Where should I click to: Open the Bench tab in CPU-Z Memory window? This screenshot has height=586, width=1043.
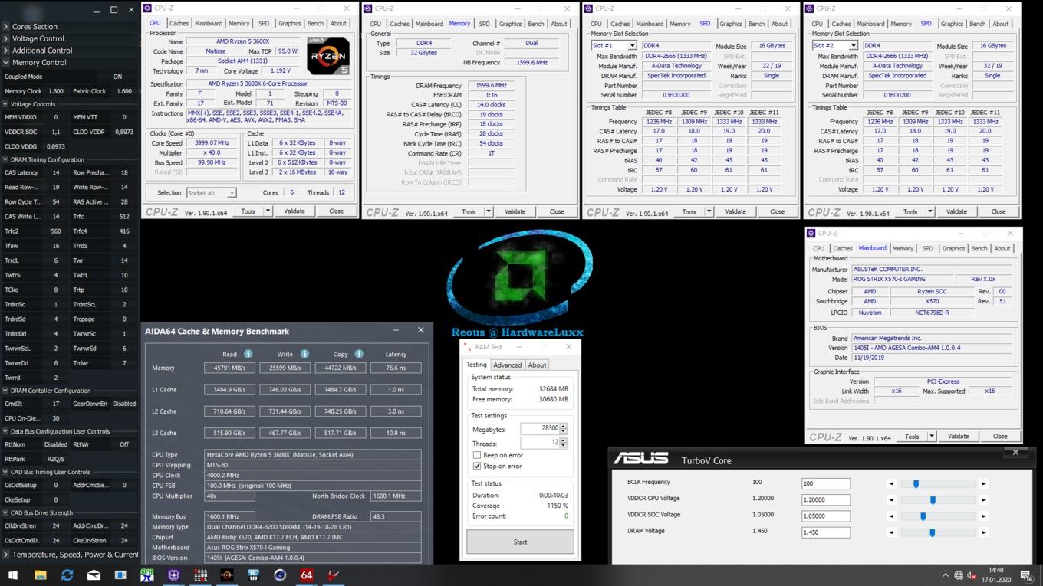click(536, 24)
